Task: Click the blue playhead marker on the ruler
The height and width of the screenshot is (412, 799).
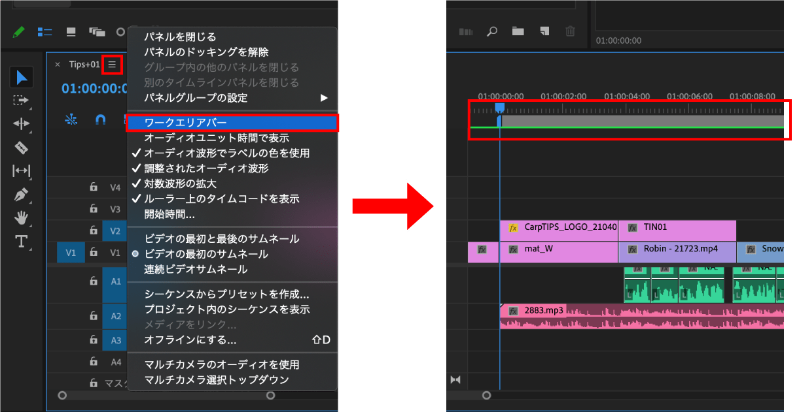Action: (x=499, y=108)
